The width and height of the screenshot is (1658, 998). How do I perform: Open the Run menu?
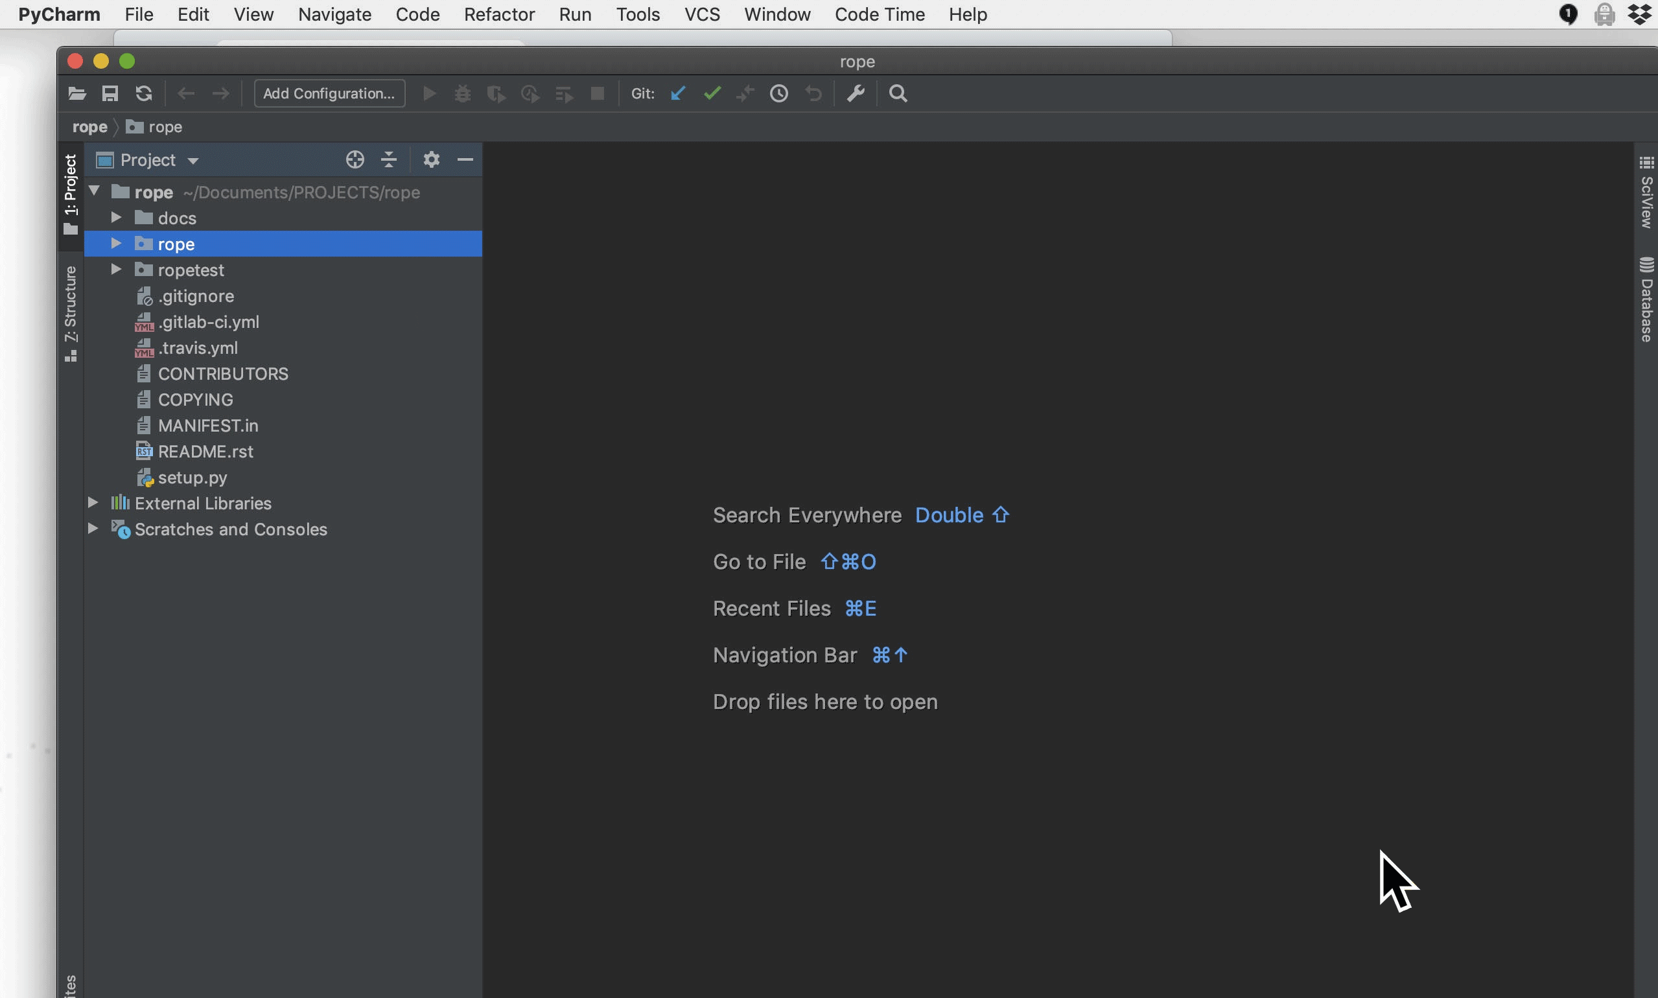(x=575, y=14)
